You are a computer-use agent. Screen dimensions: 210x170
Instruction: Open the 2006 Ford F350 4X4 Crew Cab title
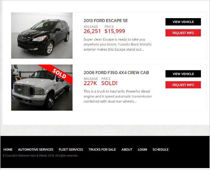point(116,73)
